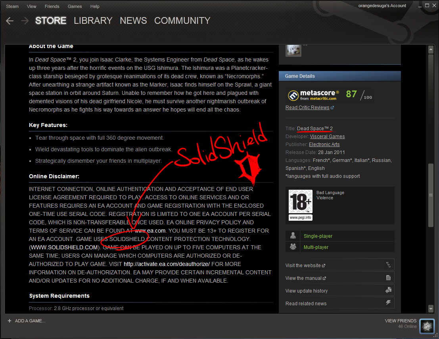Click the website icon in Visit the website row
The width and height of the screenshot is (439, 339).
tap(388, 265)
